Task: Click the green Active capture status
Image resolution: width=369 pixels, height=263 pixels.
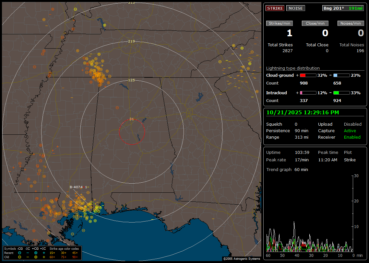Action: tap(350, 131)
